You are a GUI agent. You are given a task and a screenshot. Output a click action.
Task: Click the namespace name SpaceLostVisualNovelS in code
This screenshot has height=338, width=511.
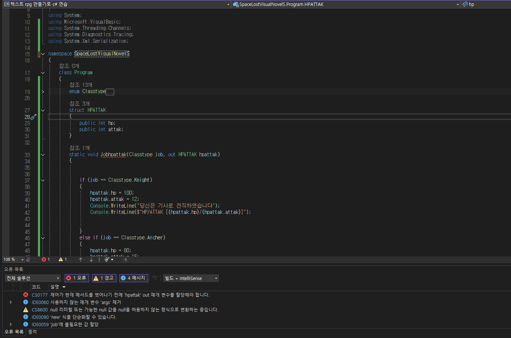[102, 54]
